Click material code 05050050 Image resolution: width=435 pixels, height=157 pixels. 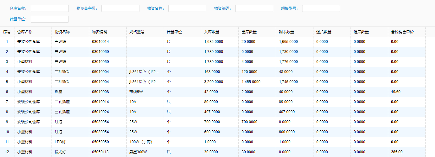(x=101, y=142)
